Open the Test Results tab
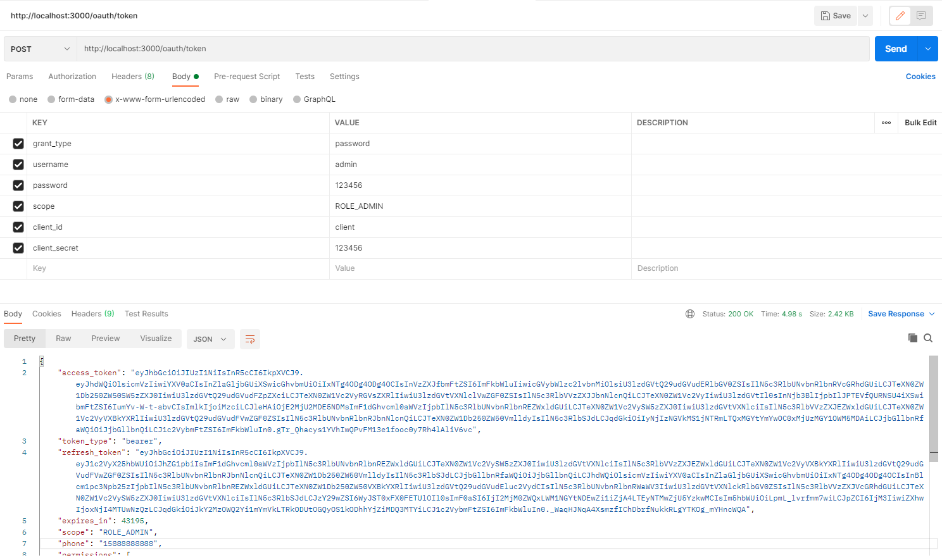 [x=146, y=314]
